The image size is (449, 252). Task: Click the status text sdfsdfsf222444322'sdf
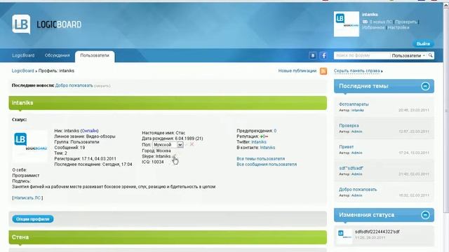377,232
